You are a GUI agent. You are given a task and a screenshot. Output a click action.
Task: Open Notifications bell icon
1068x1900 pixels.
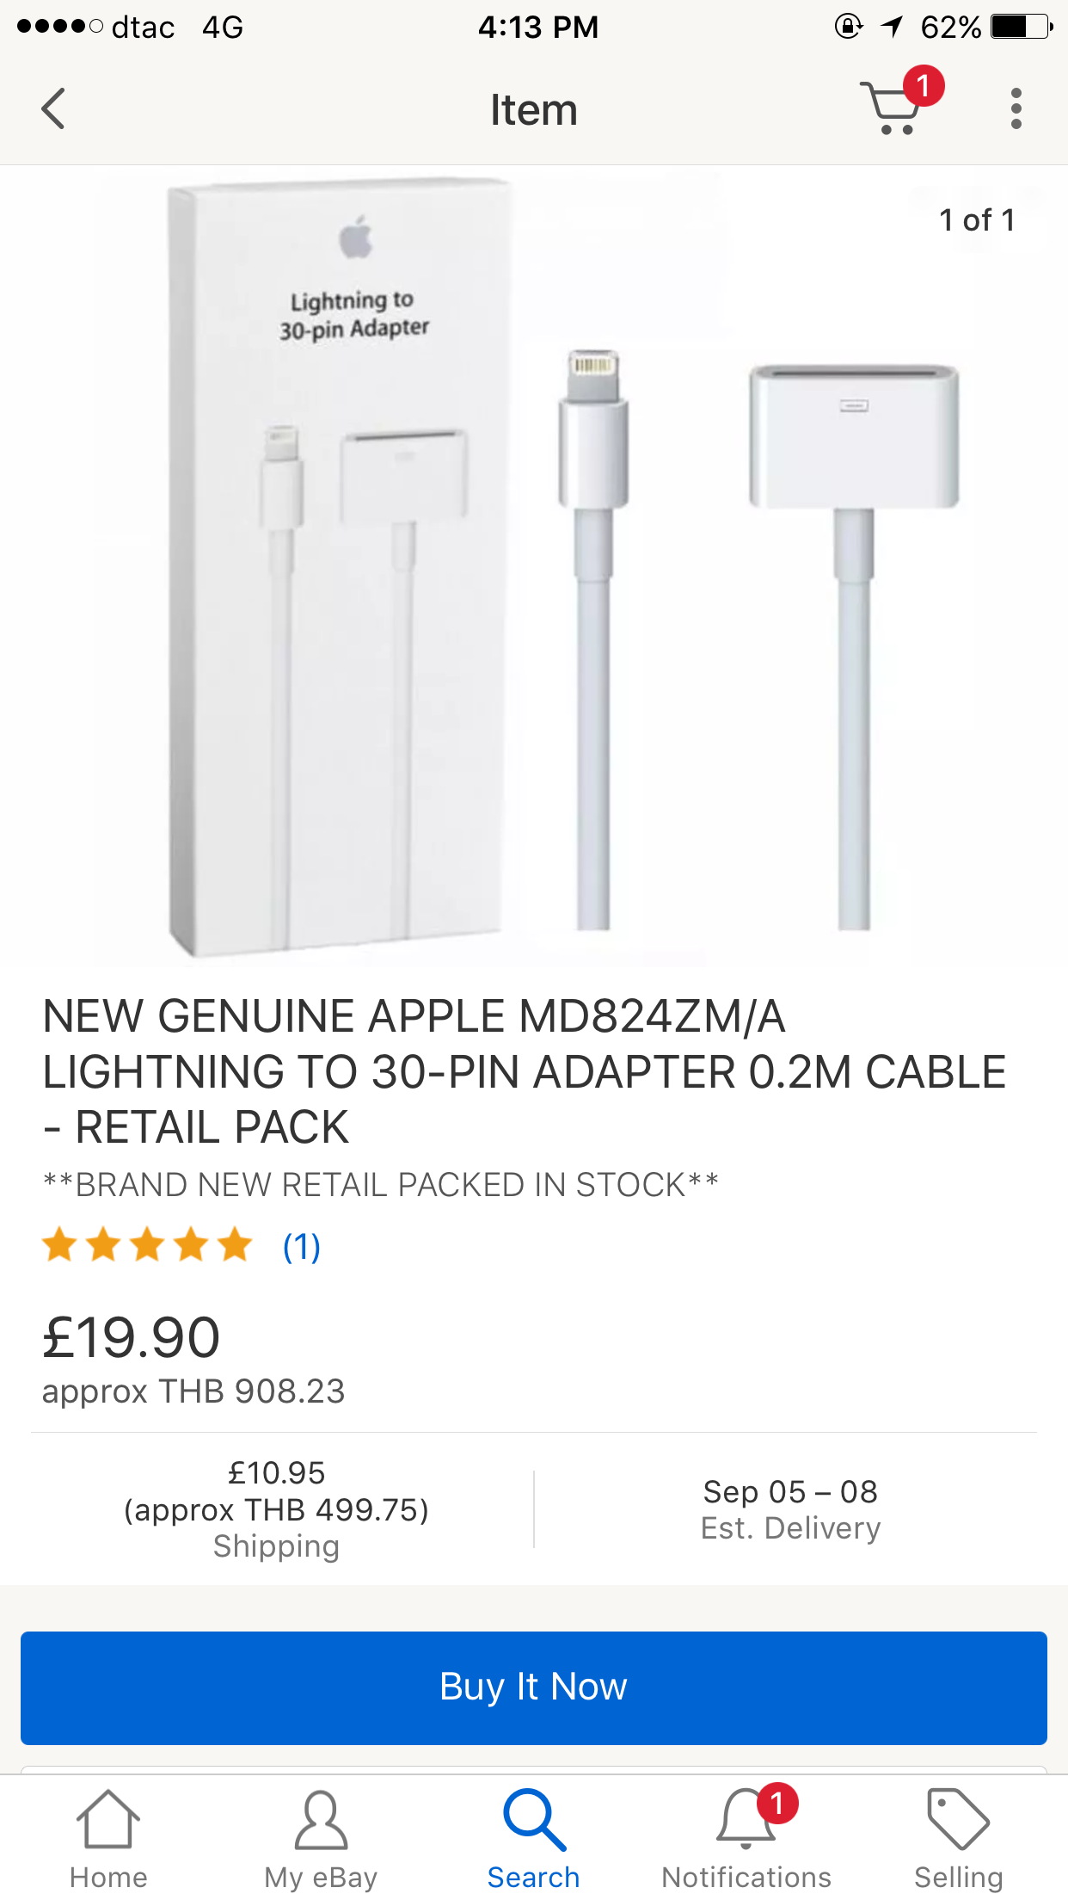tap(746, 1820)
